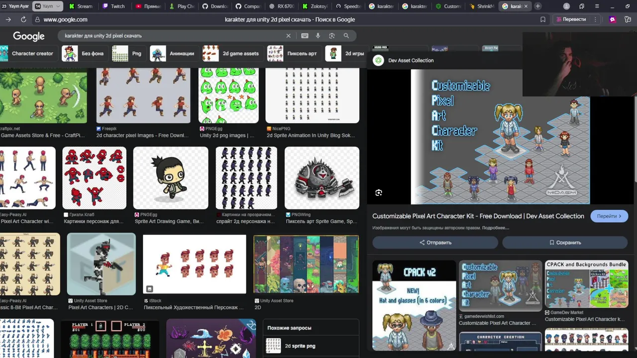Open the tab overview/collections icon
The width and height of the screenshot is (637, 358).
[582, 6]
